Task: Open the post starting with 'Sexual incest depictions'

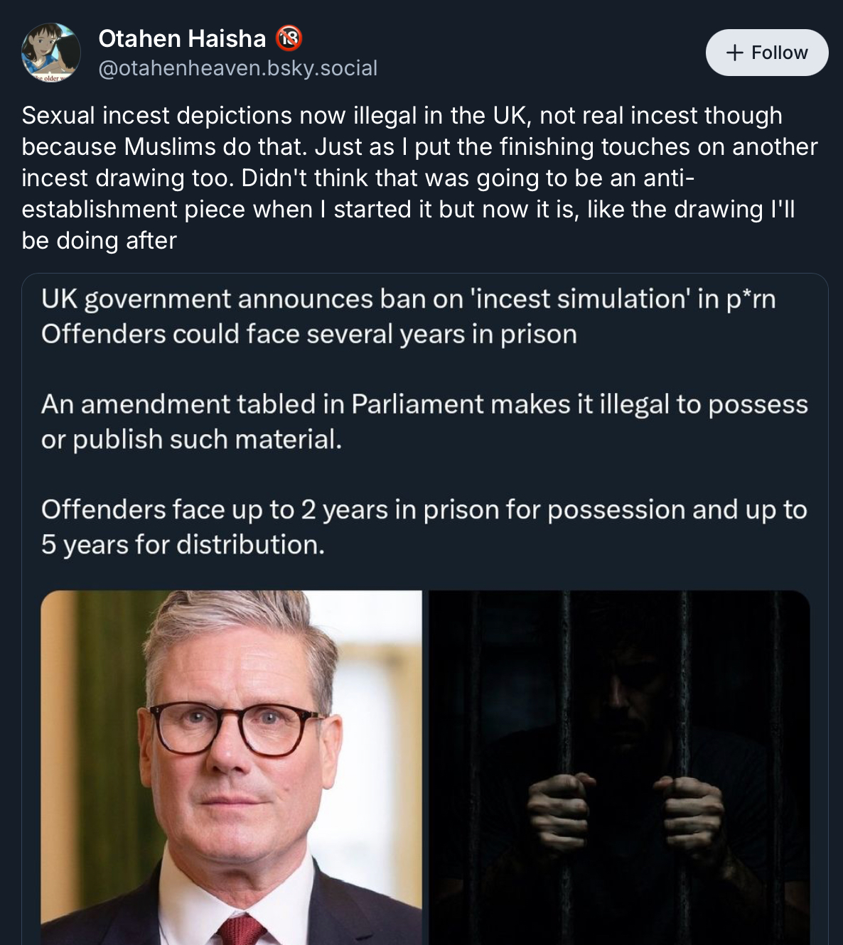Action: click(x=420, y=178)
